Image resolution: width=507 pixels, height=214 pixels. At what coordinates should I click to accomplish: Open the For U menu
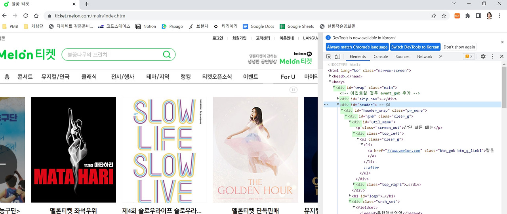tap(288, 77)
